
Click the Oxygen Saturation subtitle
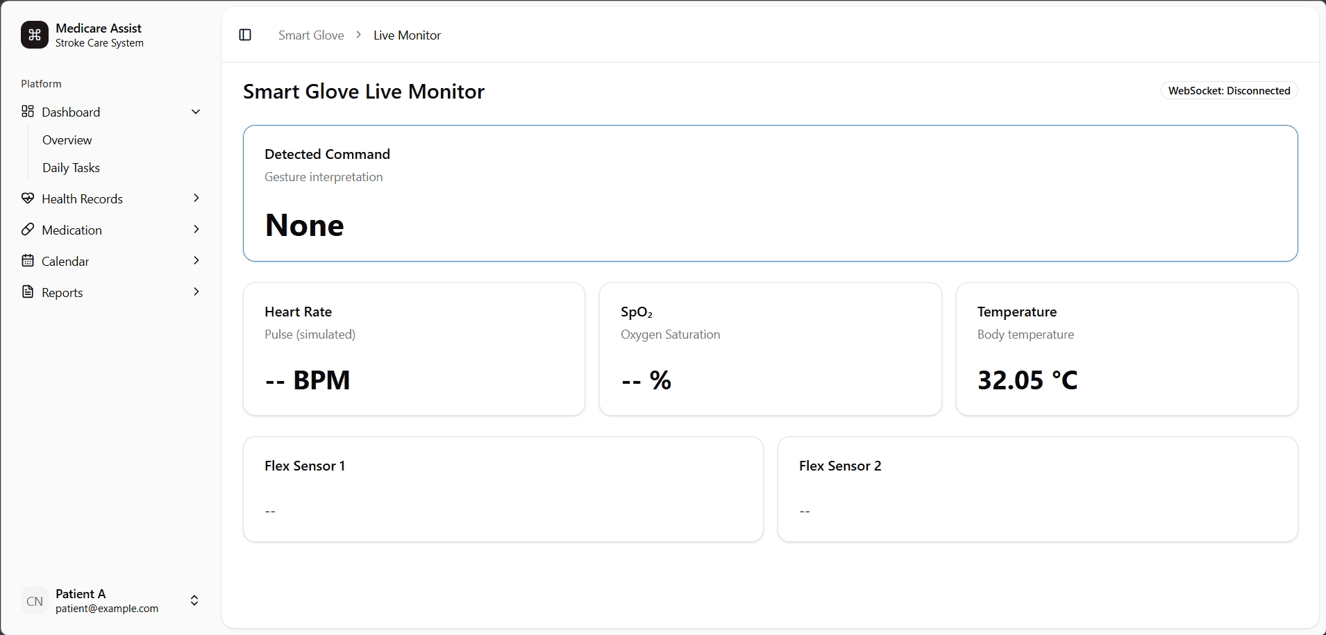(670, 335)
